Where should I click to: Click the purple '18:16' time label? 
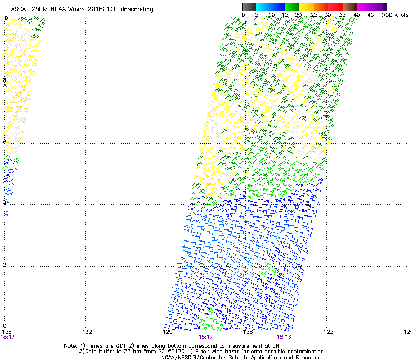(284, 337)
